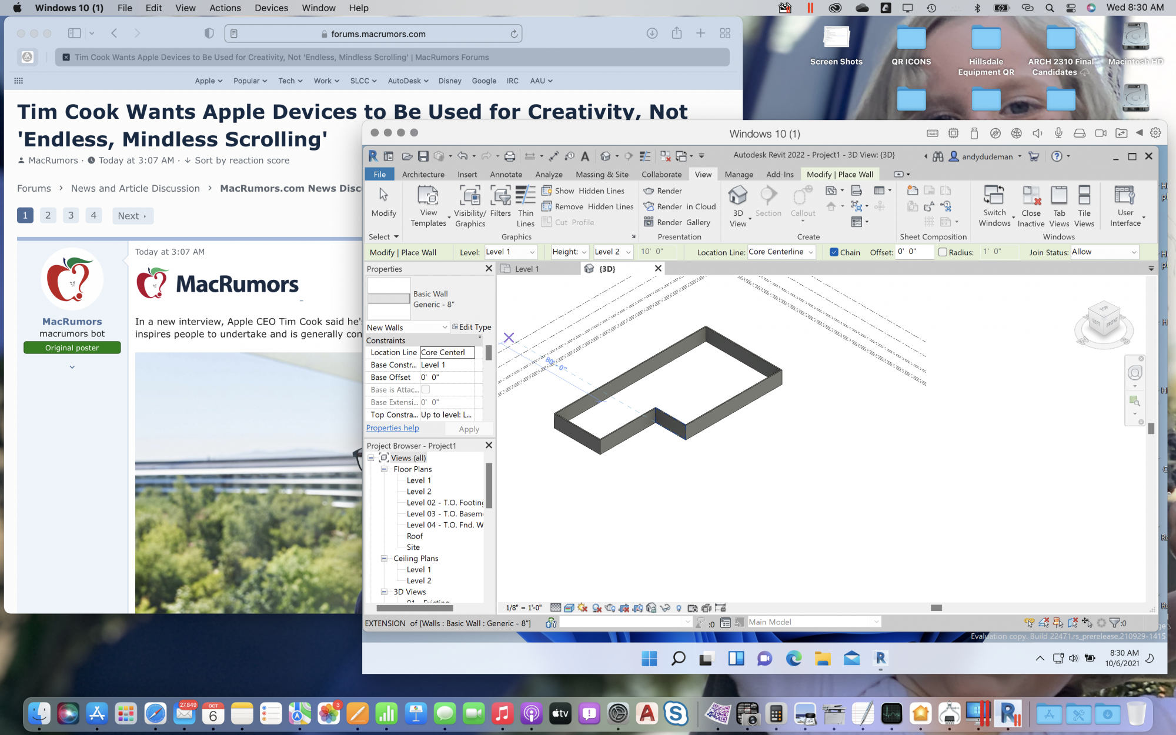This screenshot has width=1176, height=735.
Task: Open the Annotate ribbon tab
Action: pyautogui.click(x=506, y=174)
